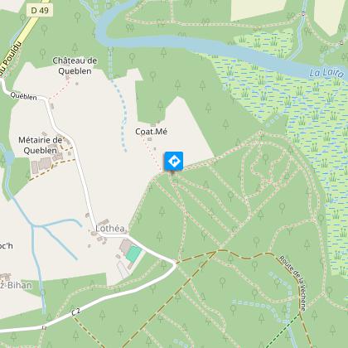Click the Lothéa hamlet label
Viewport: 348px width, 348px height.
(110, 229)
